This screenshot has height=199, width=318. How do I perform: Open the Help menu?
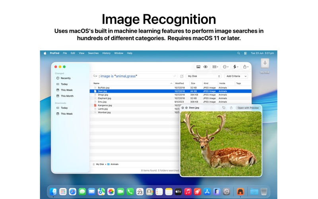click(x=130, y=53)
